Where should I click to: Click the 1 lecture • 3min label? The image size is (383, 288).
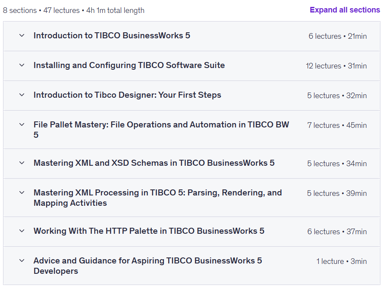point(342,261)
